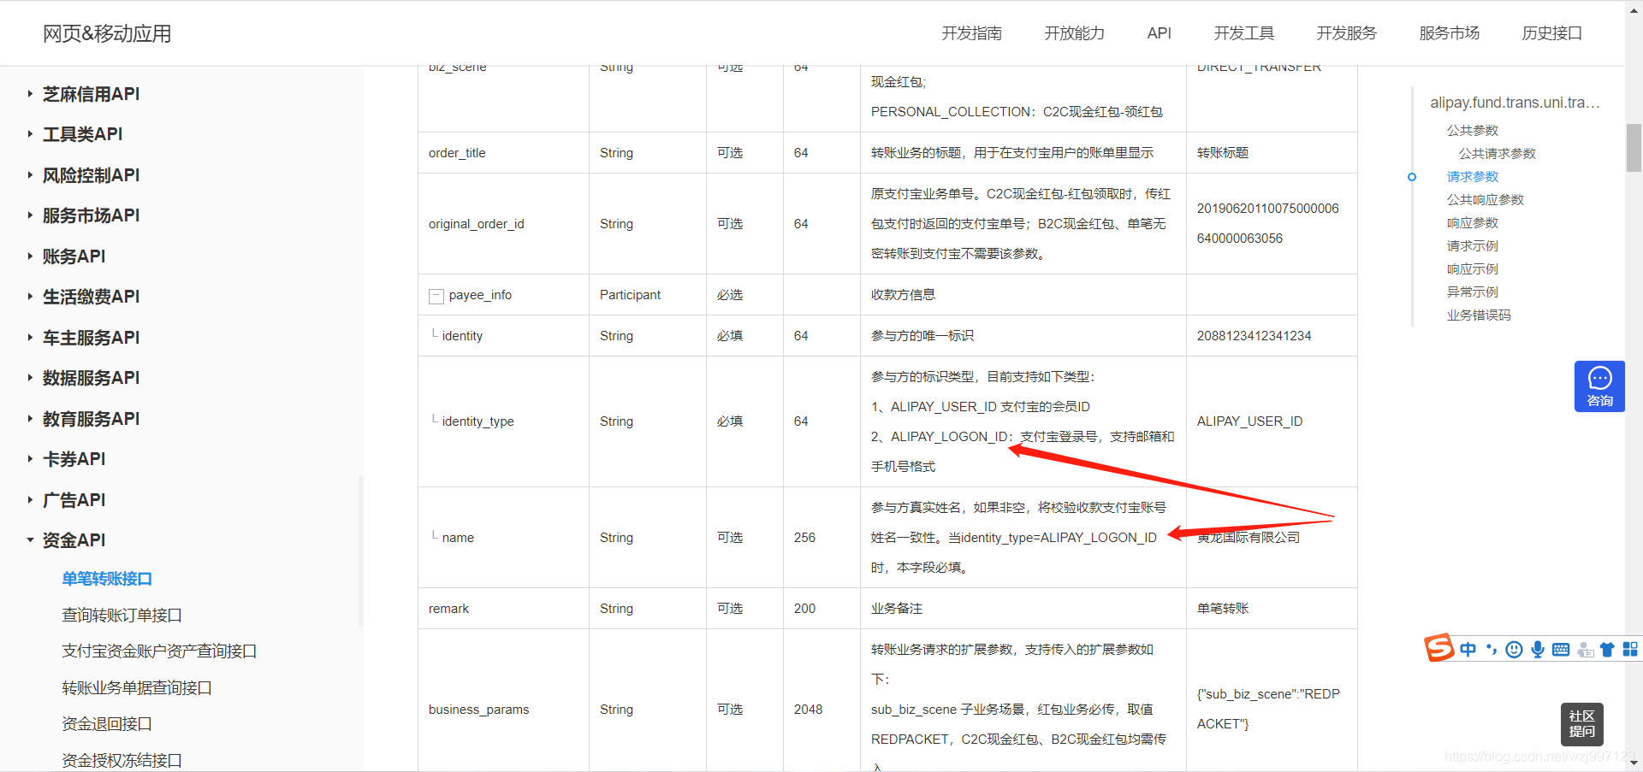Toggle punctuation mode on Sogou toolbar
This screenshot has height=772, width=1643.
click(1492, 650)
